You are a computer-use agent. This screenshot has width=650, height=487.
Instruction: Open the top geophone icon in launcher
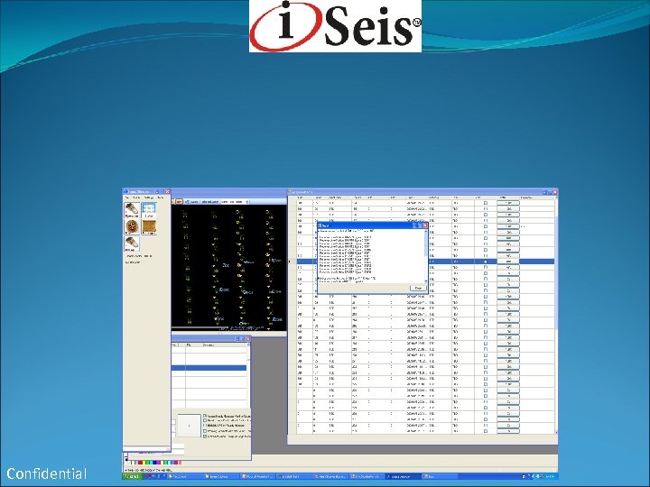(132, 210)
